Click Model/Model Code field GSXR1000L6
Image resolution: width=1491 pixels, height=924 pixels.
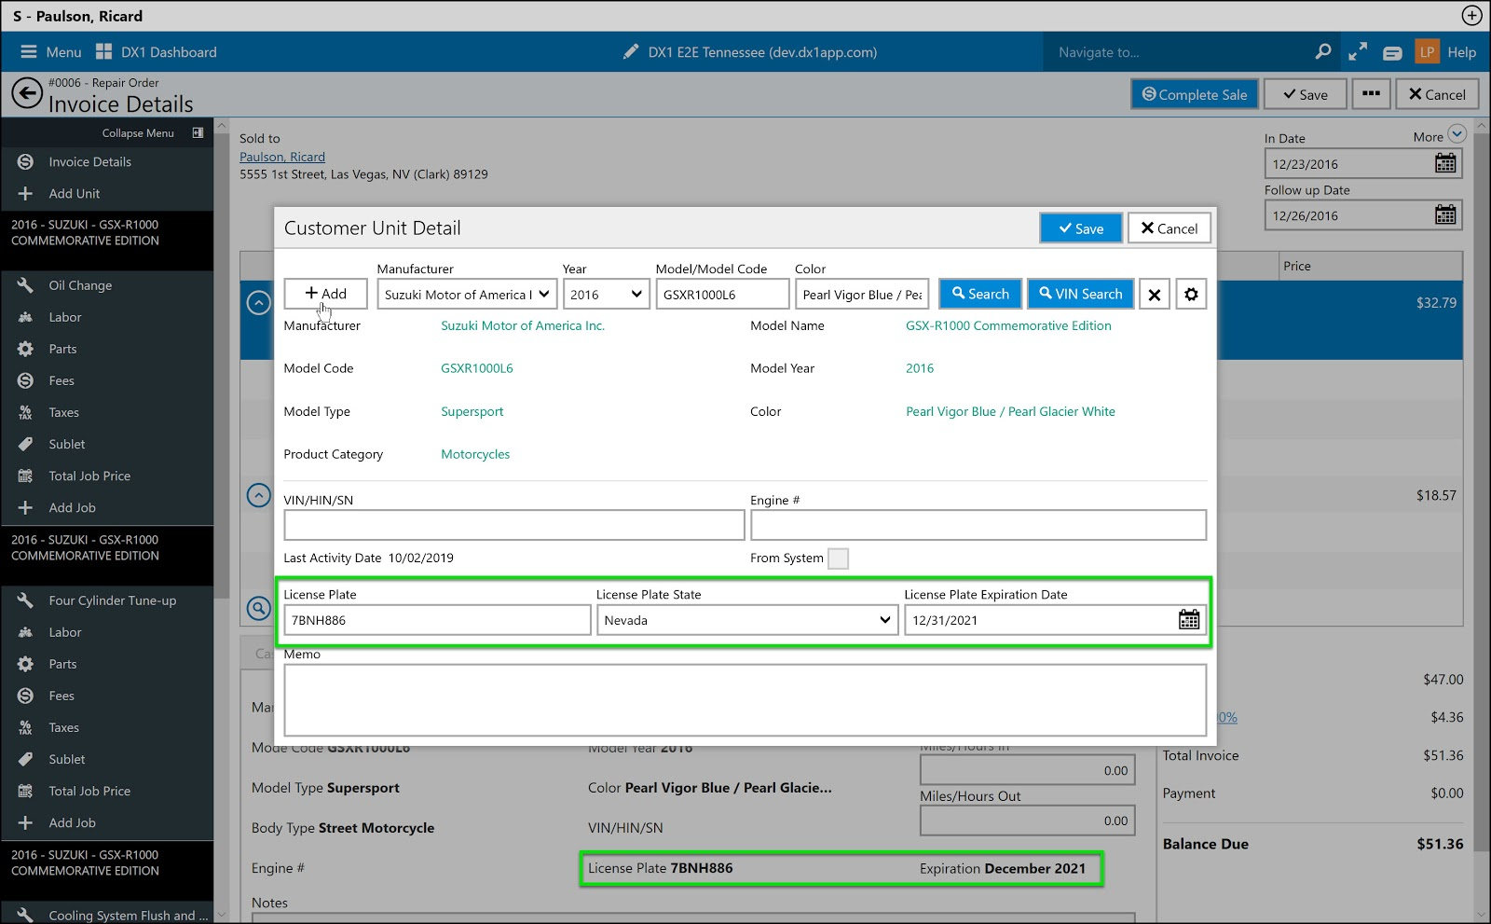722,295
